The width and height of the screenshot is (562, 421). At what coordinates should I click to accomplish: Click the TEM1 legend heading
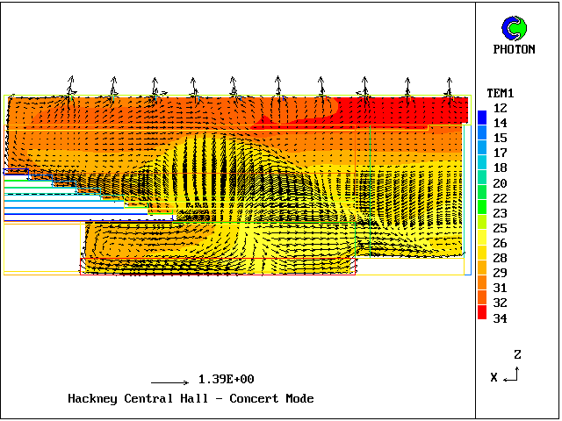501,93
